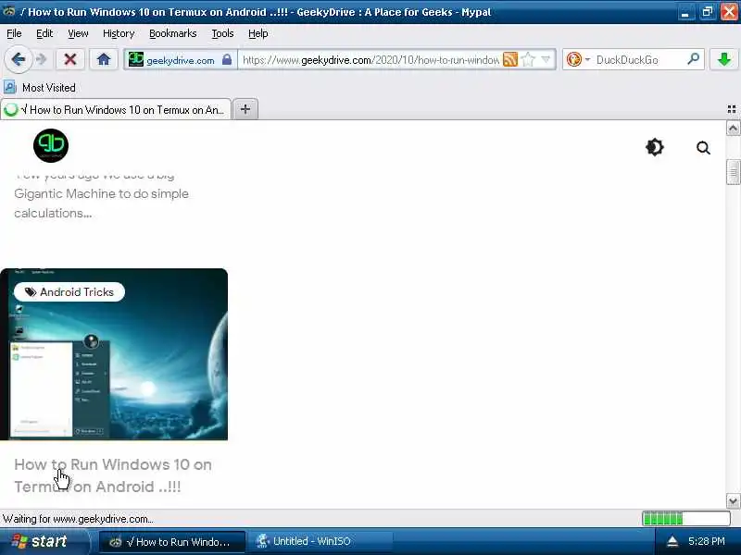Open a new tab with the plus button
This screenshot has width=741, height=555.
[x=245, y=109]
